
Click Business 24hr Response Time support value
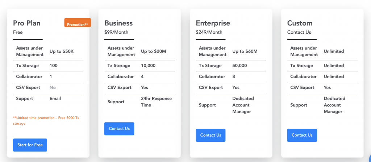coord(157,102)
